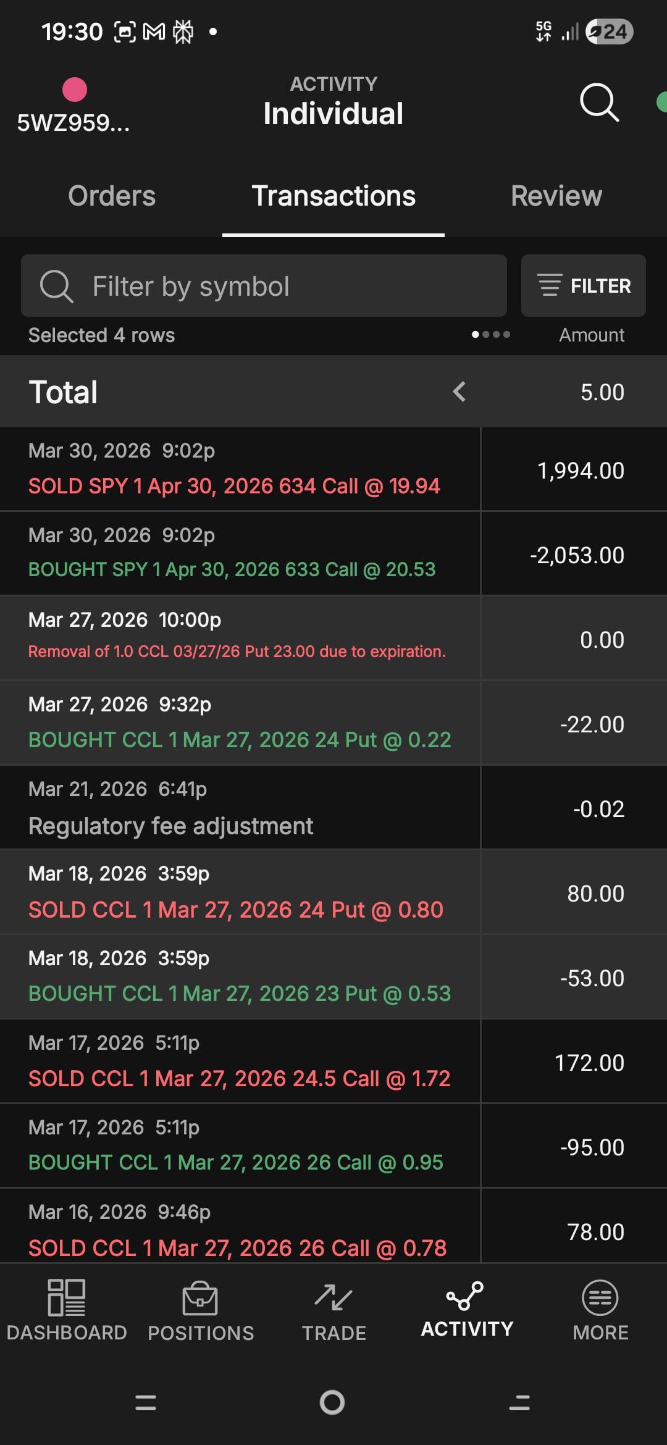667x1445 pixels.
Task: Tap the Activity graph icon
Action: [x=466, y=1296]
